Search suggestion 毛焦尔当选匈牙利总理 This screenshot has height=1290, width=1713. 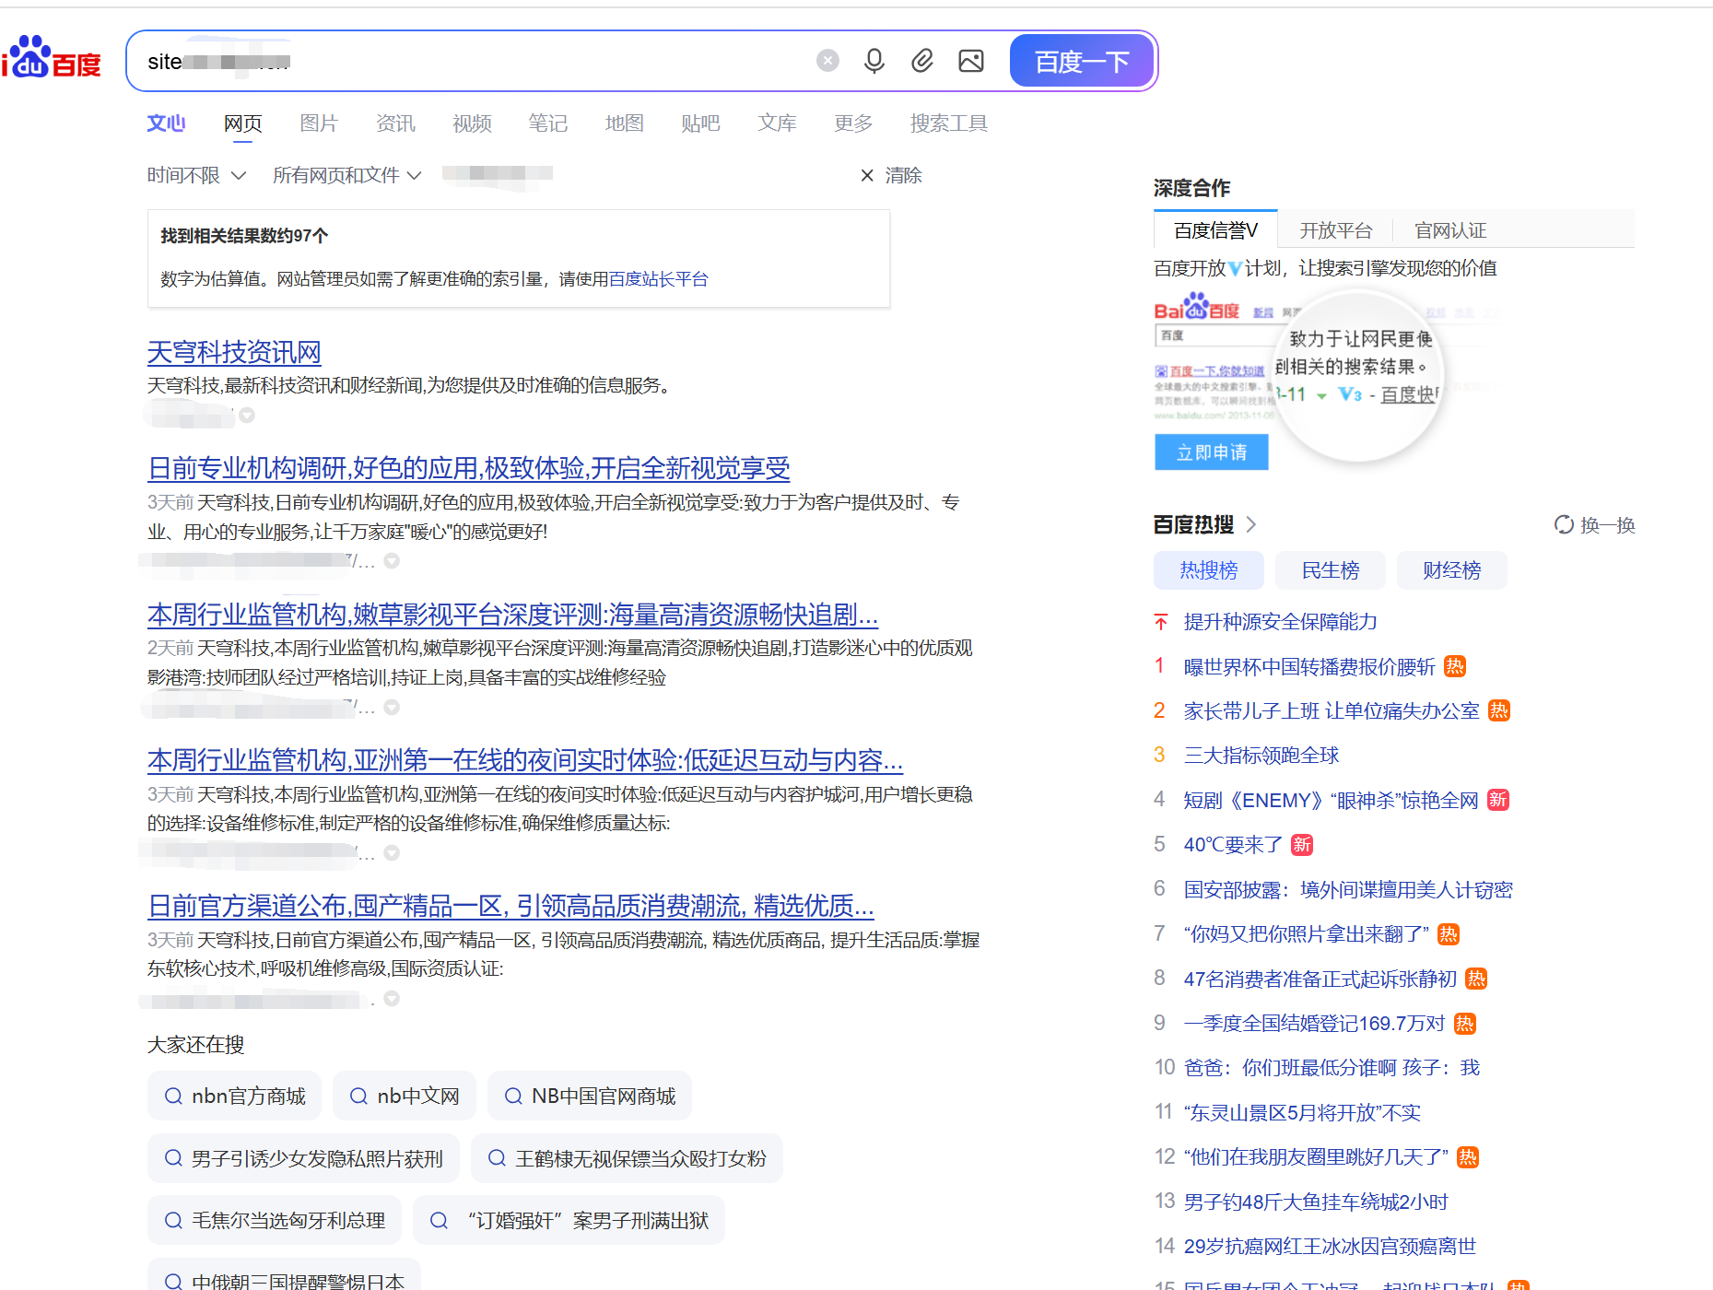click(275, 1221)
